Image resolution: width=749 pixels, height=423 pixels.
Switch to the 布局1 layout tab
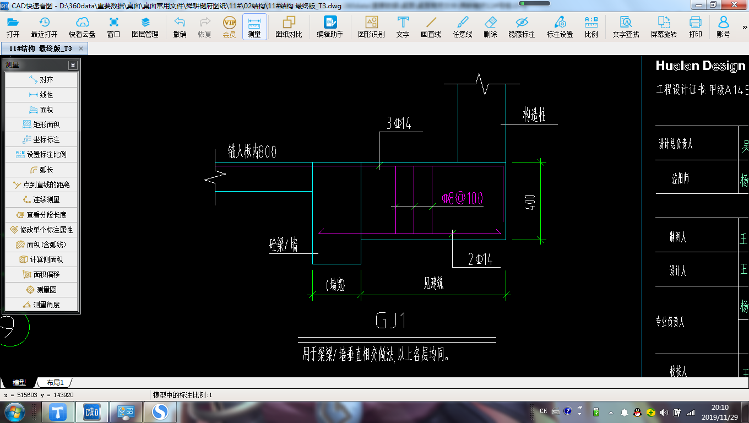pyautogui.click(x=55, y=383)
